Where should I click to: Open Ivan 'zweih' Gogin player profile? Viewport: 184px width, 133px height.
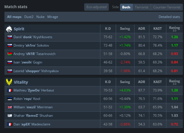coord(28,62)
